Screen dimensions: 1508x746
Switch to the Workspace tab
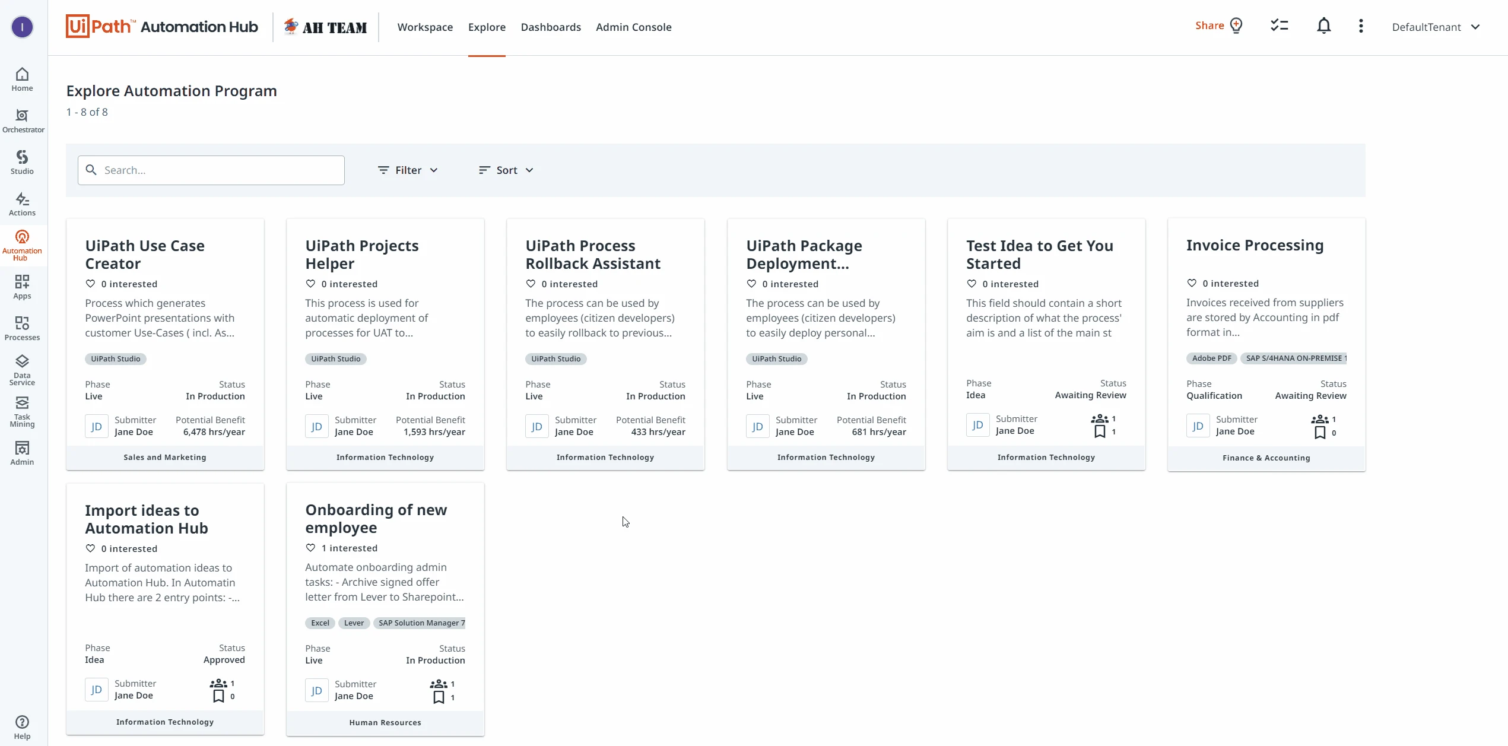tap(425, 27)
